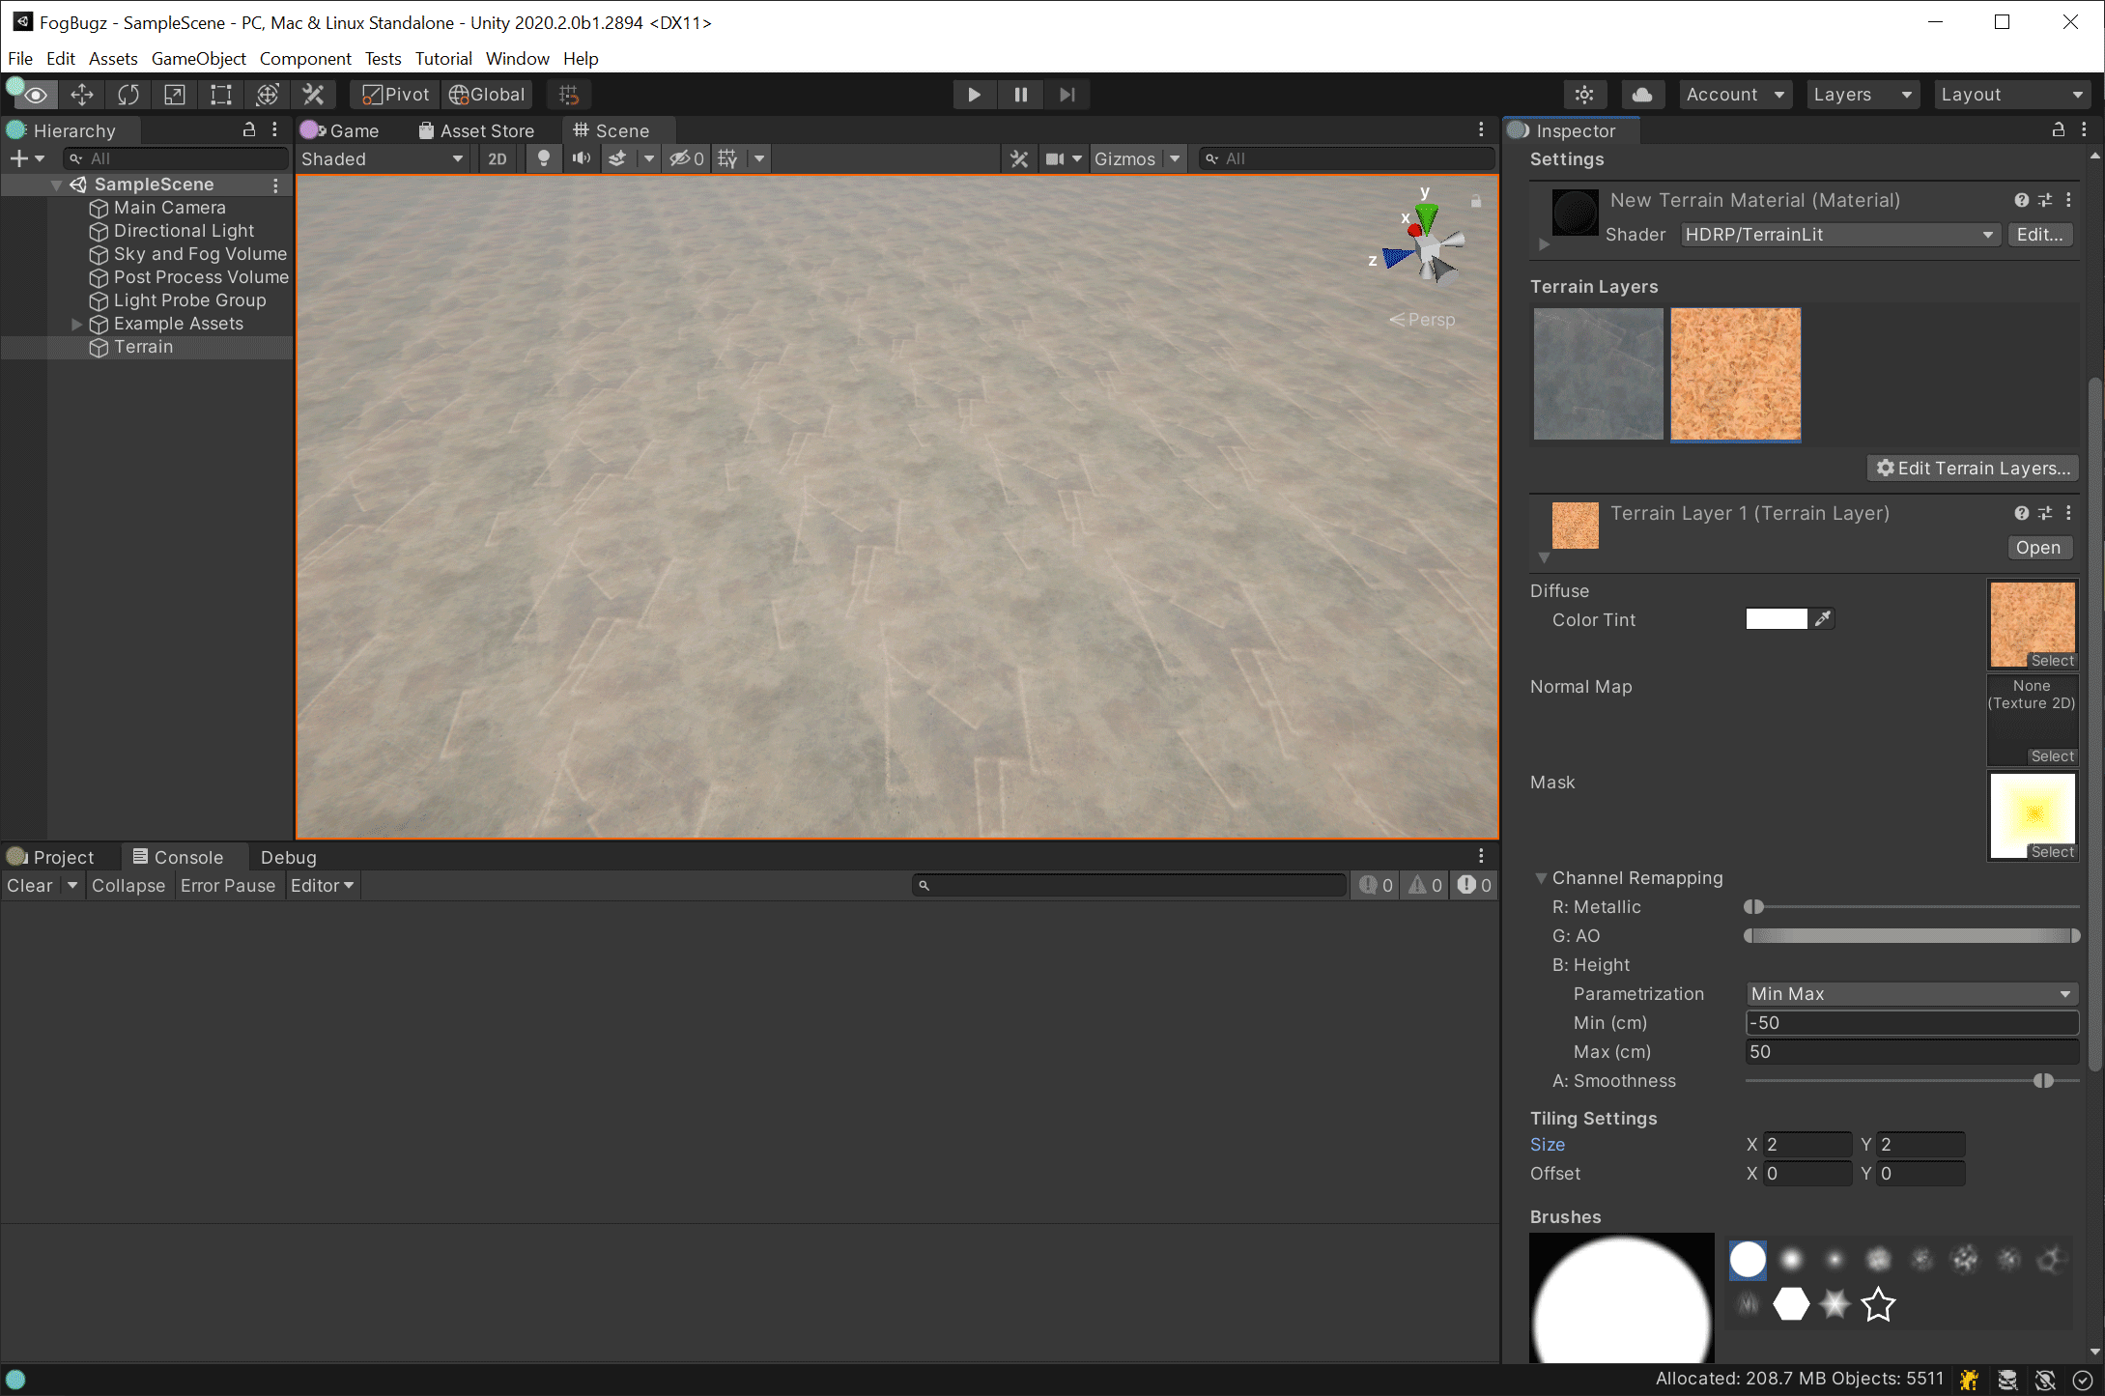Select the Rotate tool
Screen dimensions: 2105x1396
pyautogui.click(x=128, y=95)
